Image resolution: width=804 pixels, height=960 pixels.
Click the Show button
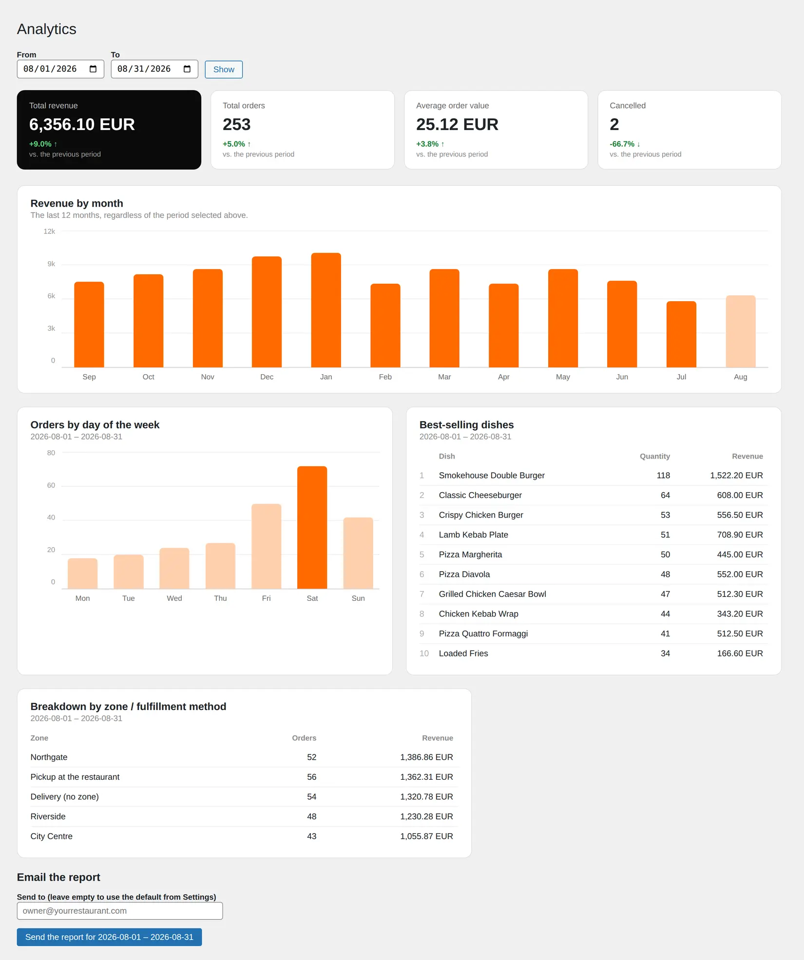[x=224, y=69]
